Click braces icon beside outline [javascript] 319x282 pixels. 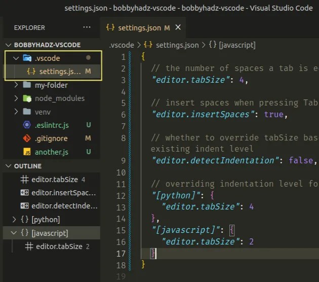25,232
